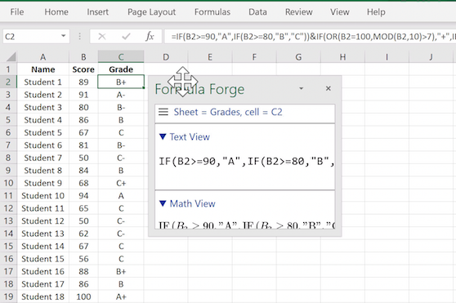Click the enter checkmark icon in formula bar
The height and width of the screenshot is (303, 456).
126,37
